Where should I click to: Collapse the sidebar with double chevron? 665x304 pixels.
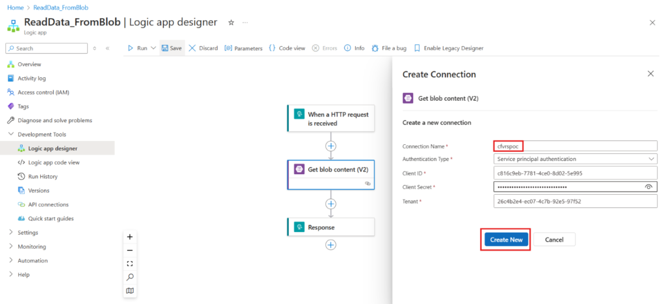click(107, 48)
